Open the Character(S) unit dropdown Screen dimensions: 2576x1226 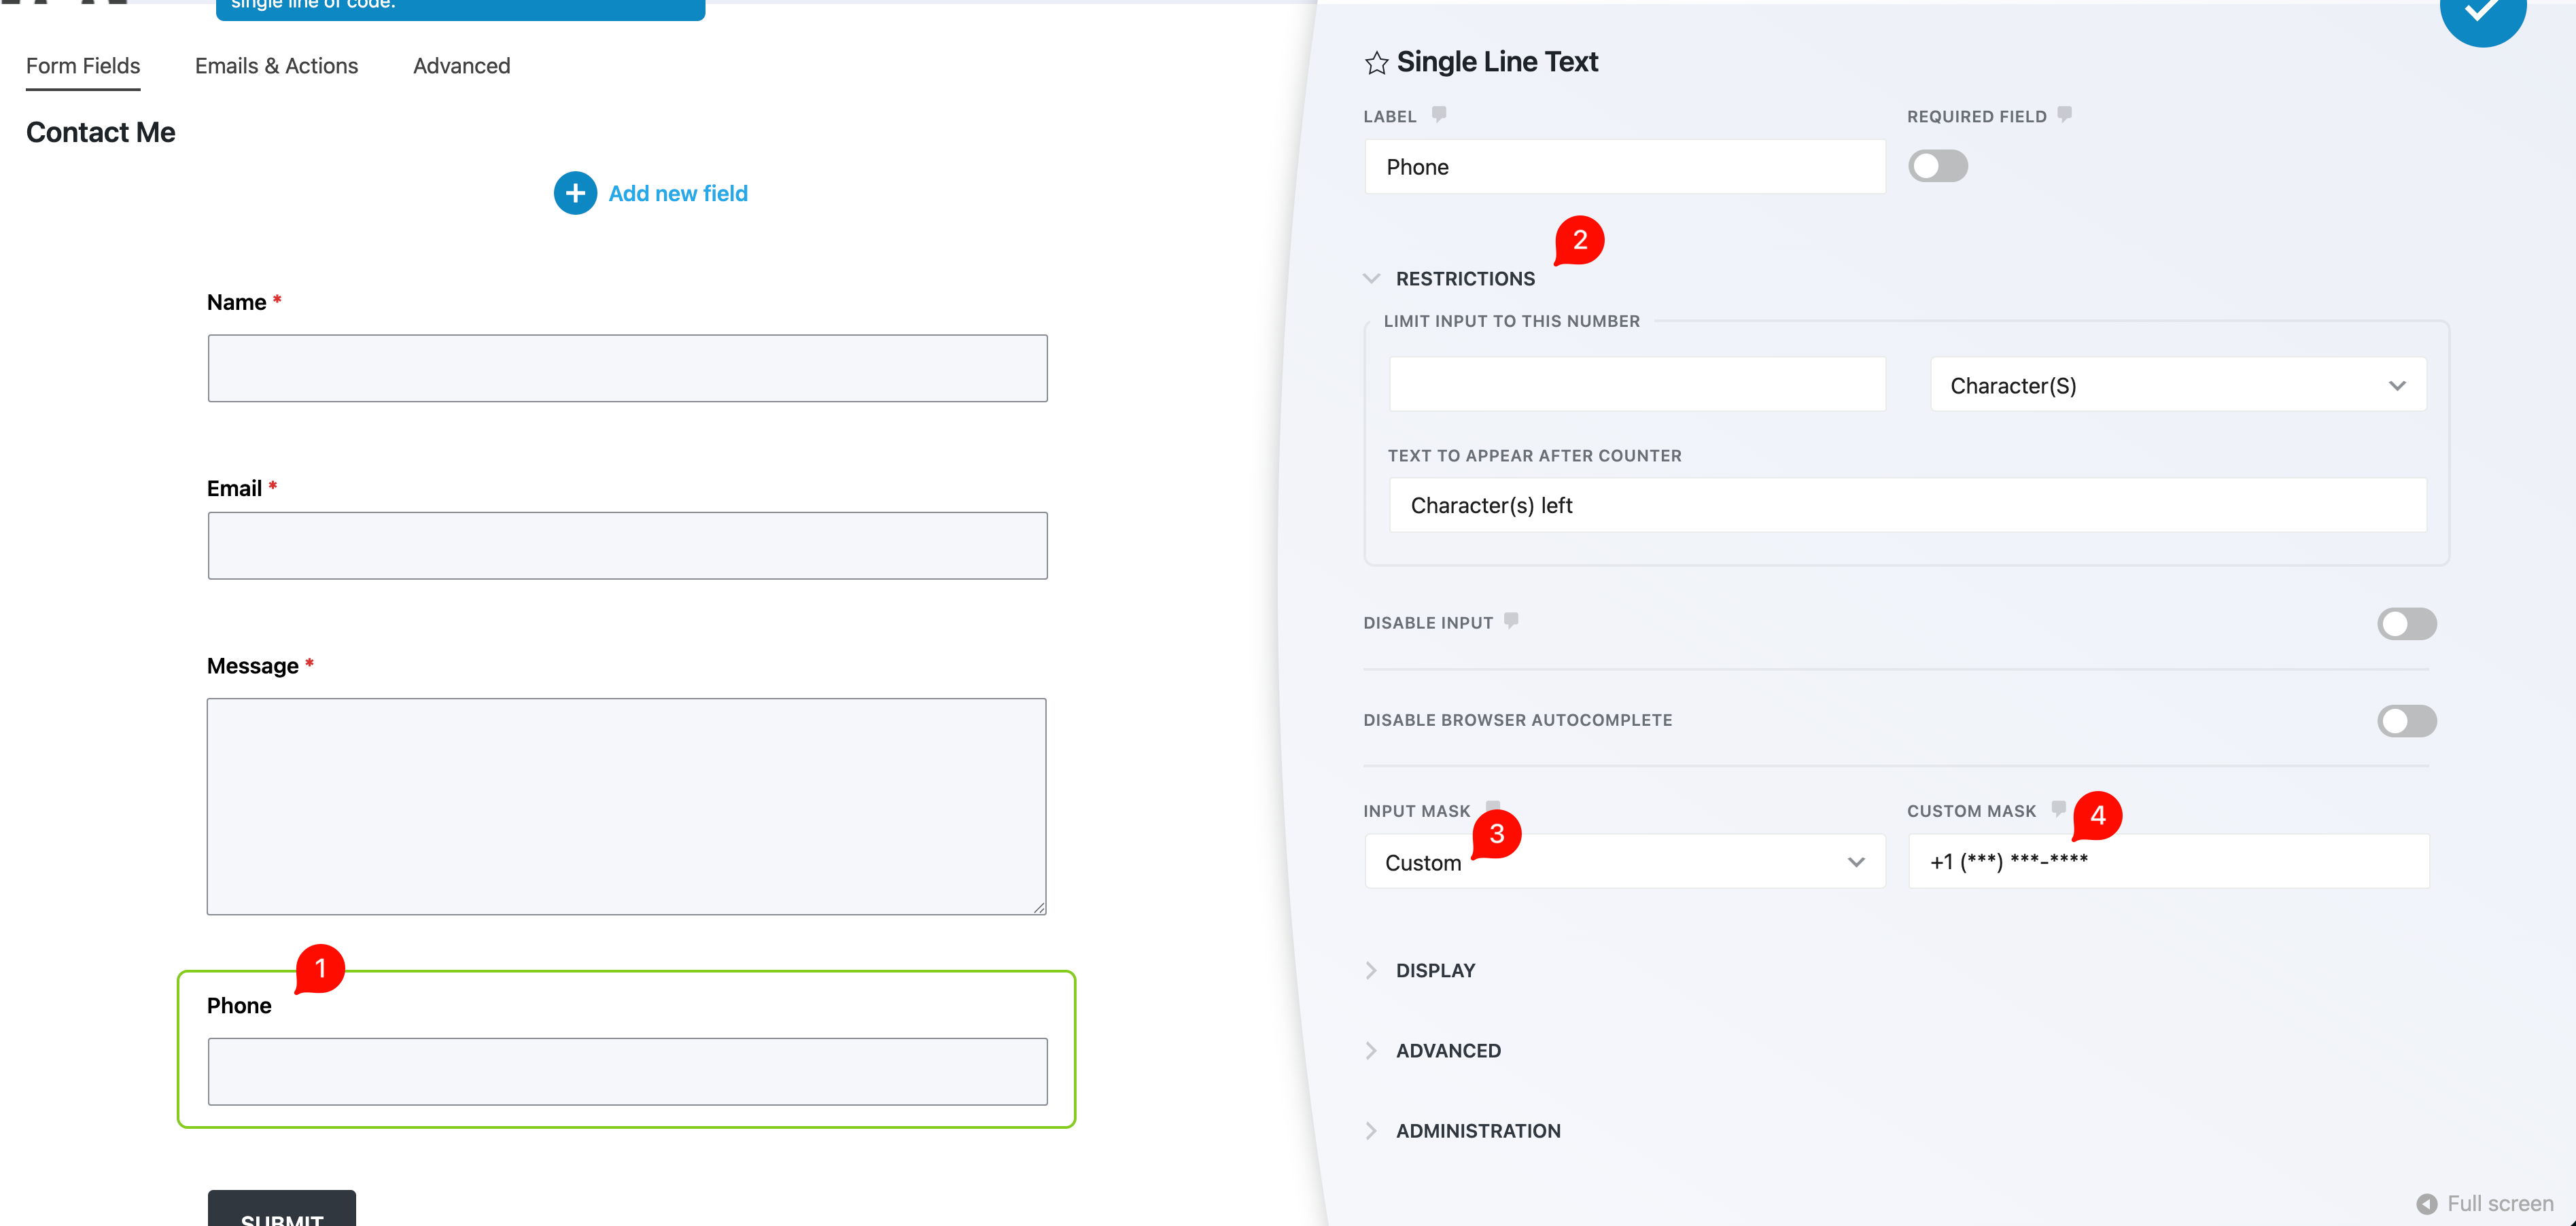[x=2178, y=385]
